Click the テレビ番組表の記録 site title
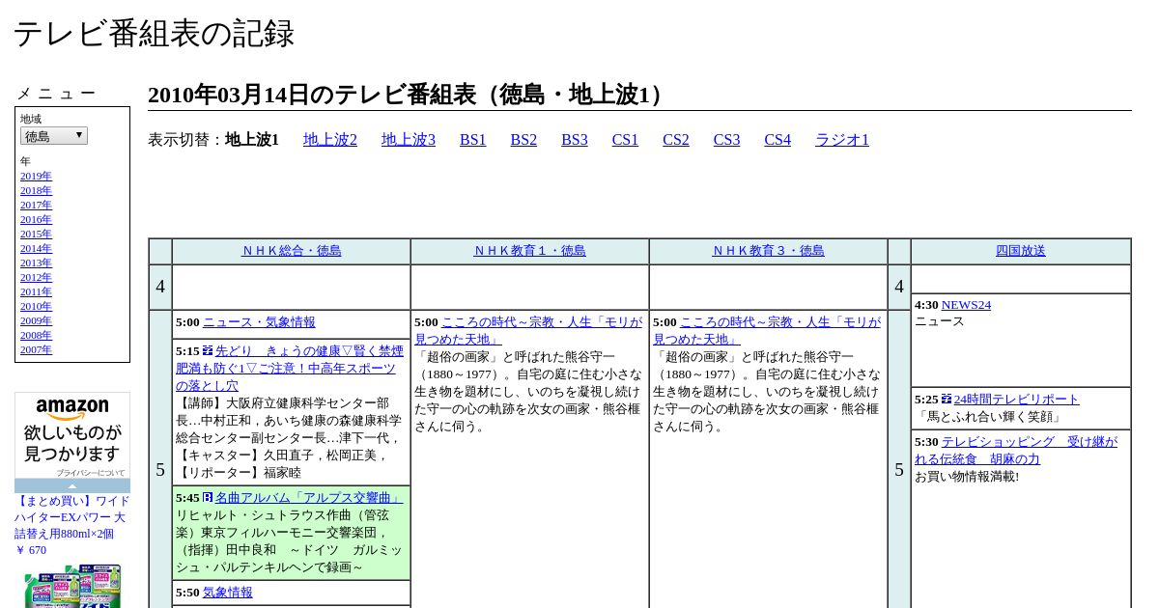 pyautogui.click(x=154, y=34)
